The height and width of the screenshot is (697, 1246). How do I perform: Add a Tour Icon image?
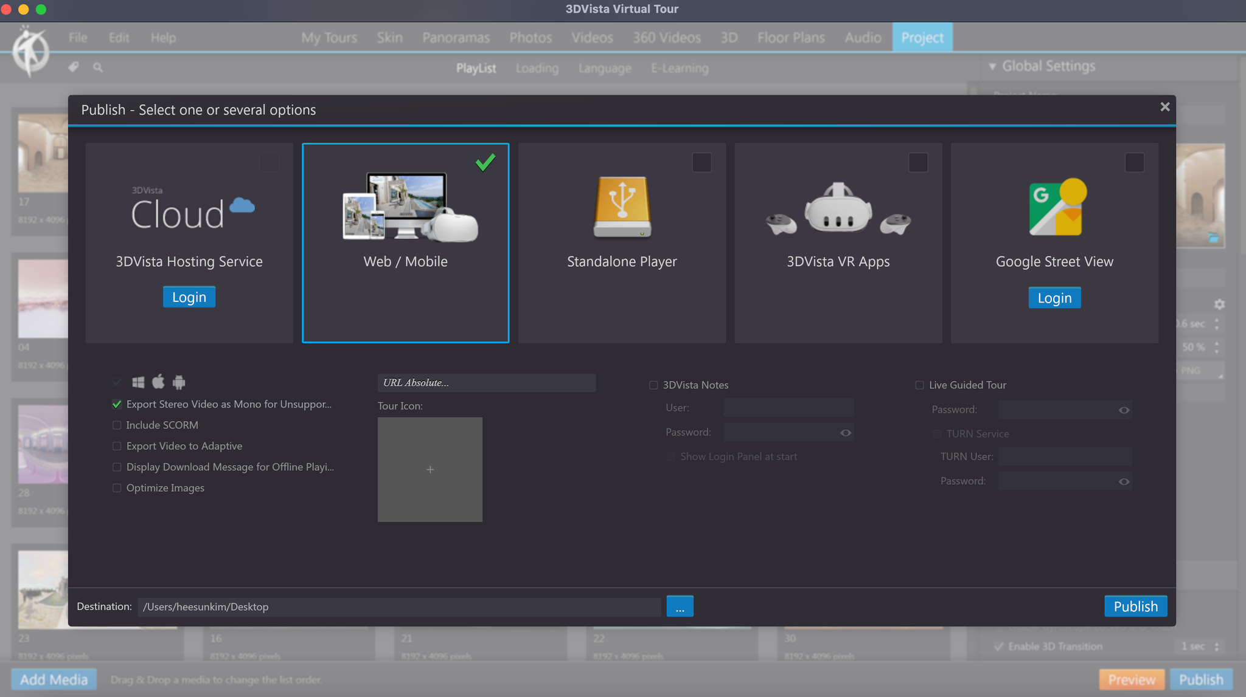[430, 469]
